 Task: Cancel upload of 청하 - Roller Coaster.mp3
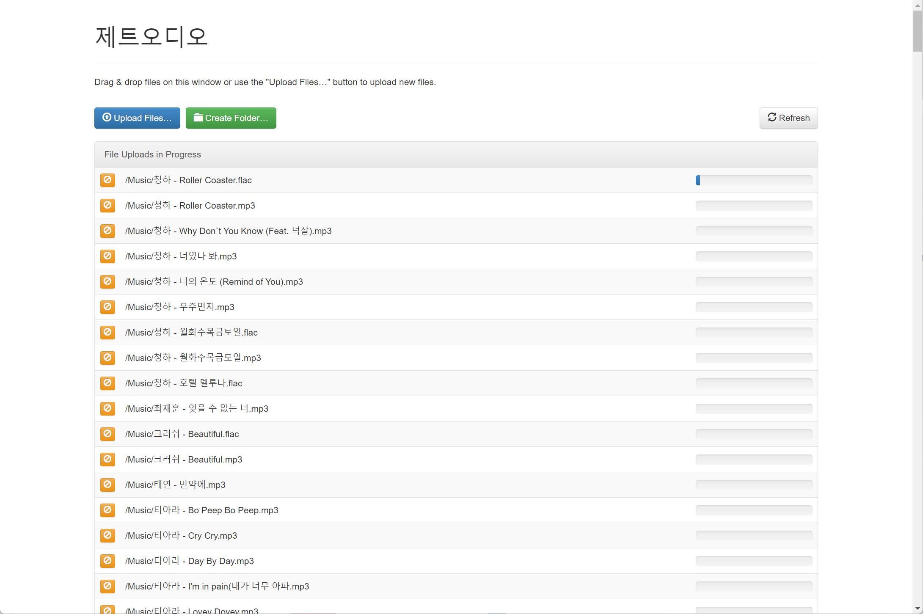pos(107,206)
